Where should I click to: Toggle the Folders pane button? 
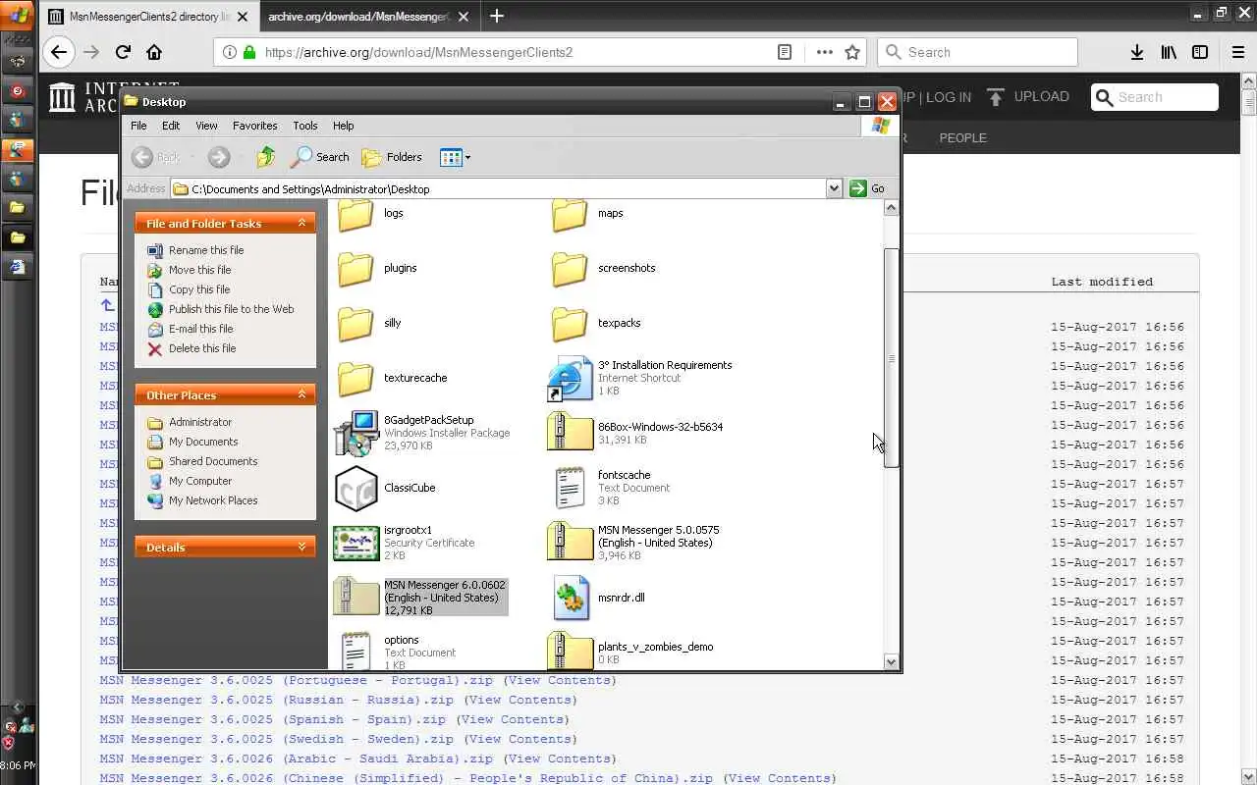392,157
